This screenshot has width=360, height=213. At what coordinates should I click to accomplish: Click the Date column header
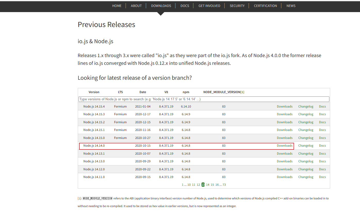(x=143, y=92)
